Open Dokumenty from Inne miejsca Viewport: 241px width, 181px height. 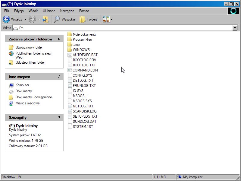(x=24, y=91)
